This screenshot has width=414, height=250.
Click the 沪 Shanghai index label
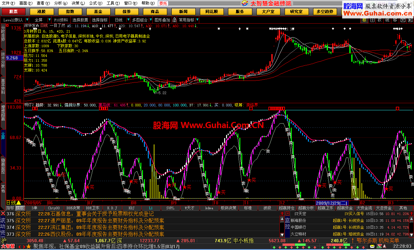[x=4, y=241]
